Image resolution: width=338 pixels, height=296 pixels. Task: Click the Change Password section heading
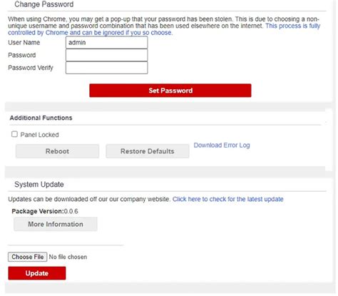point(44,4)
